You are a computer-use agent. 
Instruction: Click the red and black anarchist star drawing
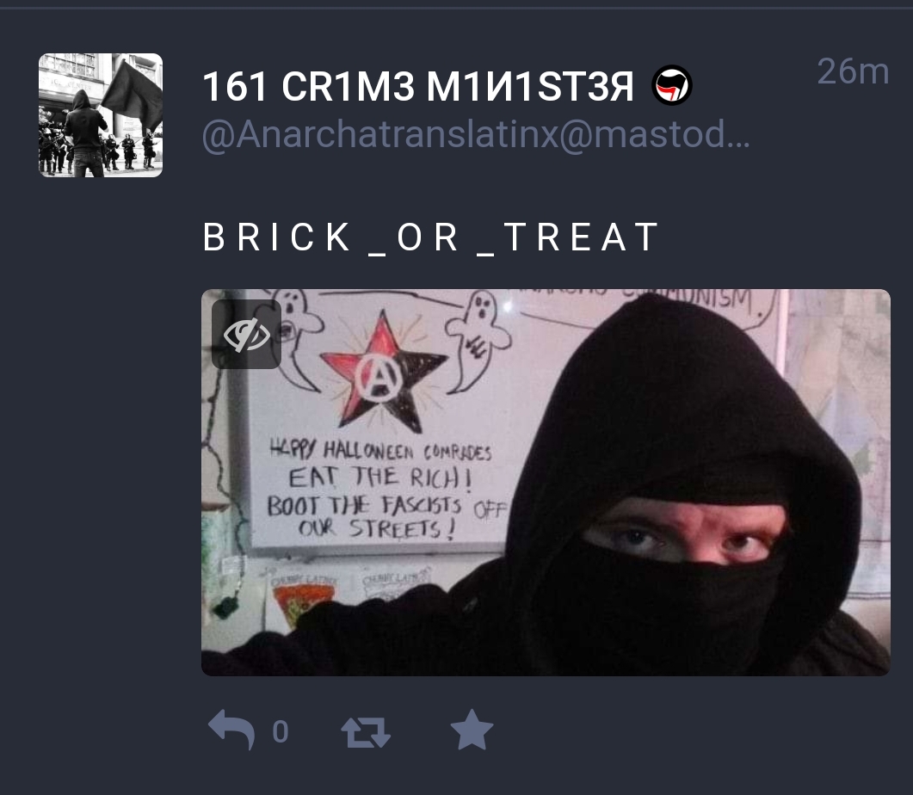(382, 372)
